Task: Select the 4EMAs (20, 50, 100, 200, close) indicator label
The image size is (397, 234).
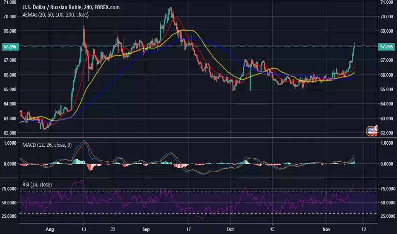Action: (55, 14)
